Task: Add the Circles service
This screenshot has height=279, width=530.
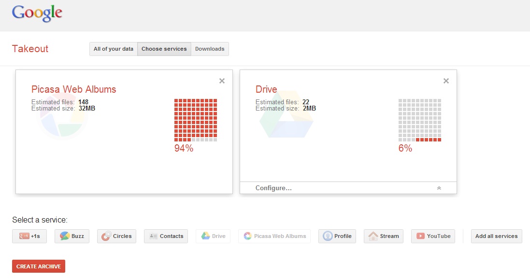Action: [116, 236]
